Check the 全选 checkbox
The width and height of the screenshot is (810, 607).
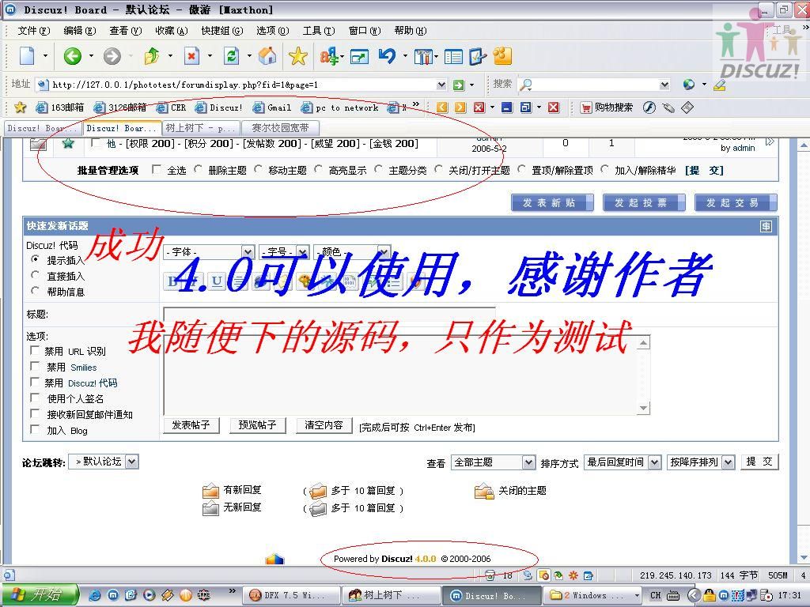click(157, 169)
